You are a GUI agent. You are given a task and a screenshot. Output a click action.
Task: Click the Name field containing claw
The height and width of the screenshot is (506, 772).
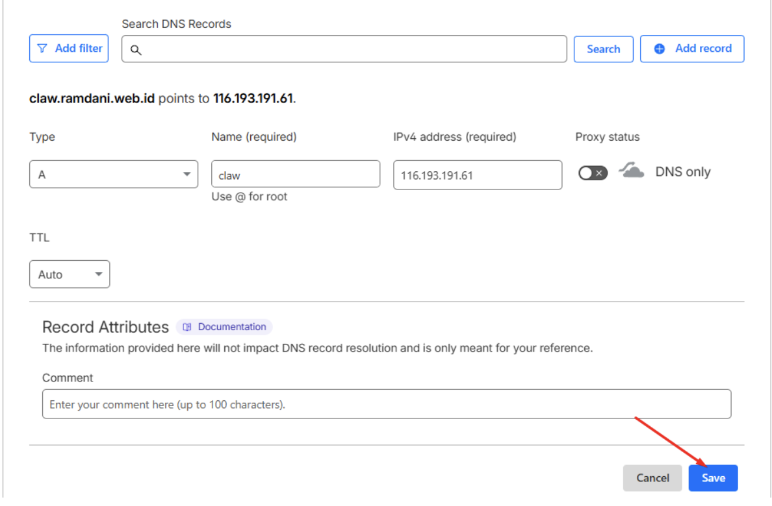click(296, 174)
